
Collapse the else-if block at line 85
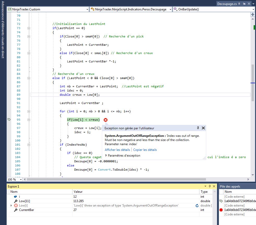pos(29,78)
